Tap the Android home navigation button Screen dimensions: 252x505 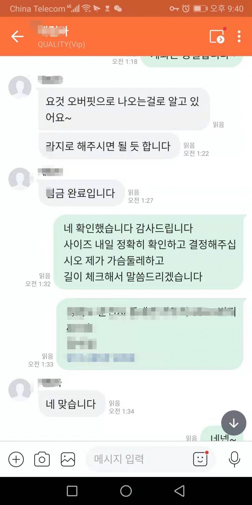(126, 491)
